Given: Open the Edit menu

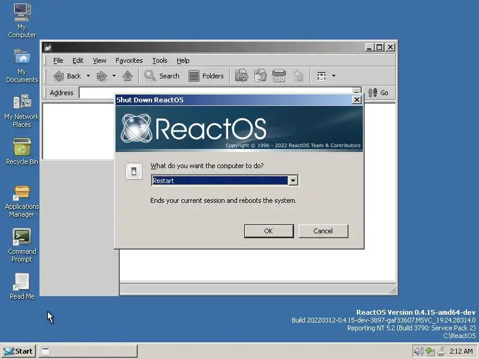Looking at the screenshot, I should click(78, 60).
